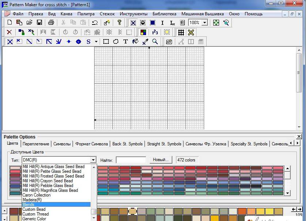The image size is (306, 221).
Task: Close the Palette Options panel
Action: (x=299, y=137)
